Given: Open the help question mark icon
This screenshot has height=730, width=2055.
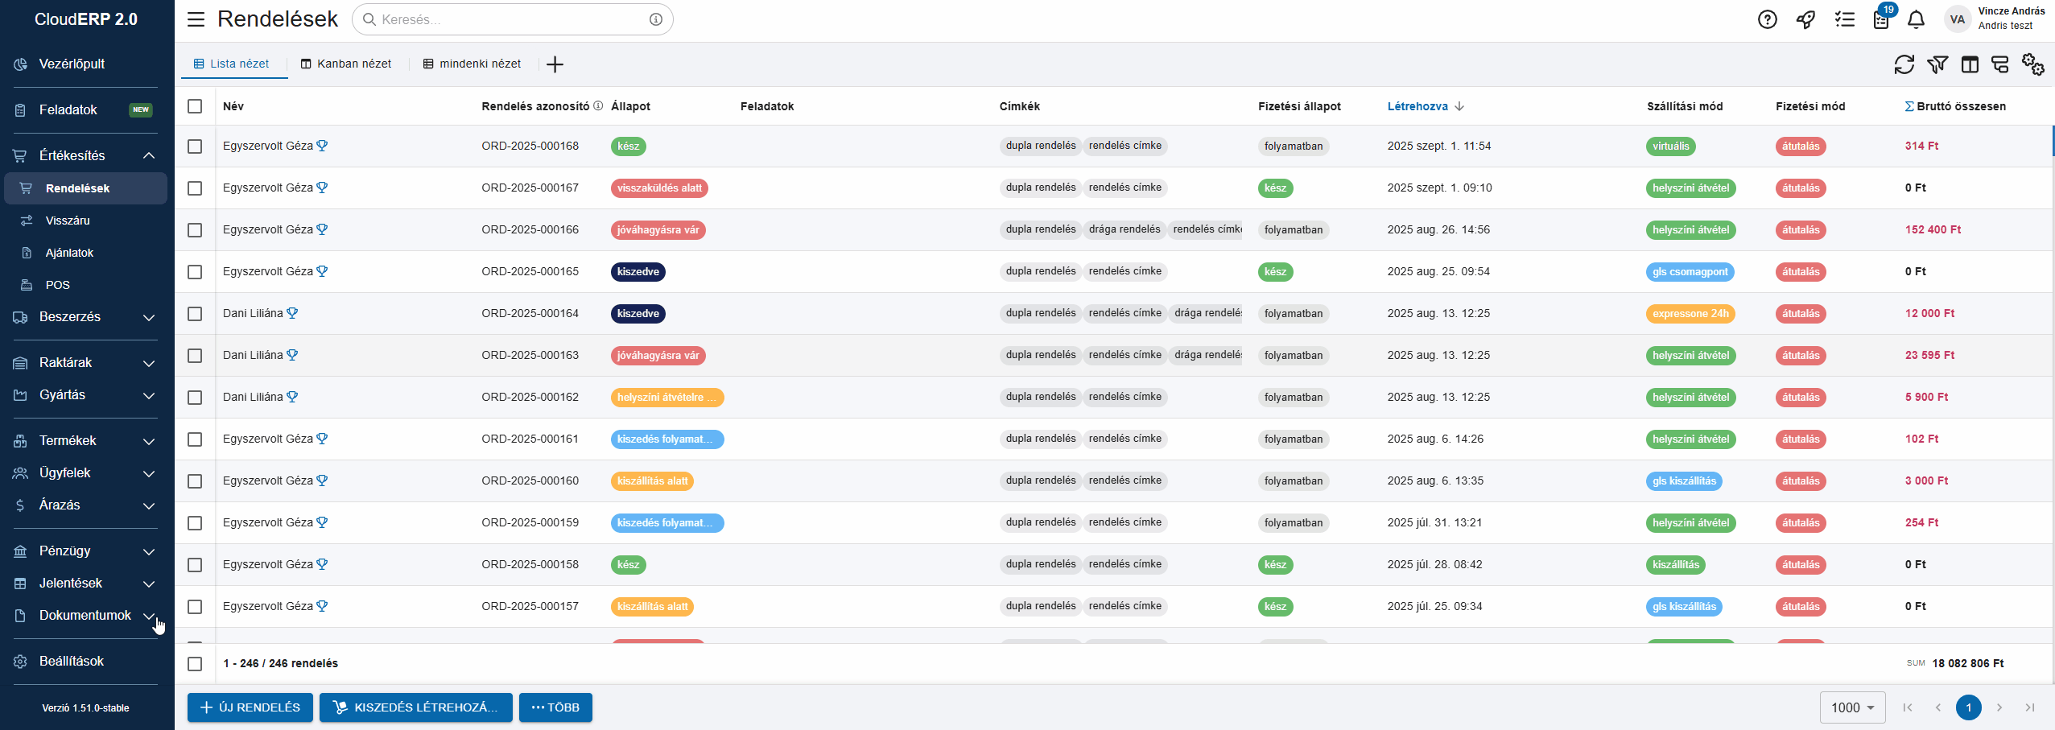Looking at the screenshot, I should [x=1767, y=19].
